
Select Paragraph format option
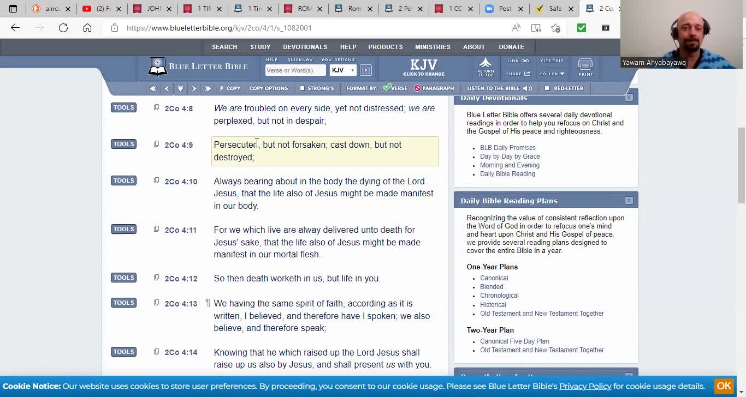coord(434,88)
